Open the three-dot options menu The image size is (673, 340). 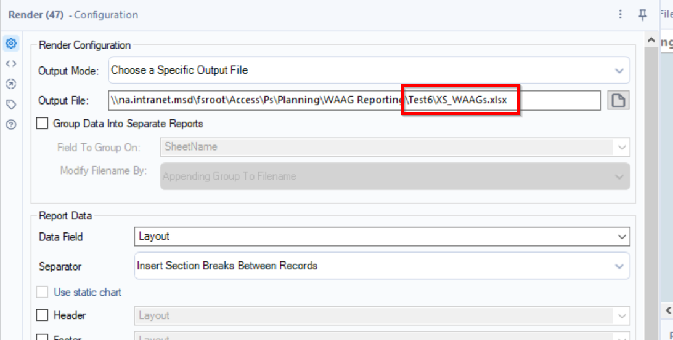pos(621,14)
